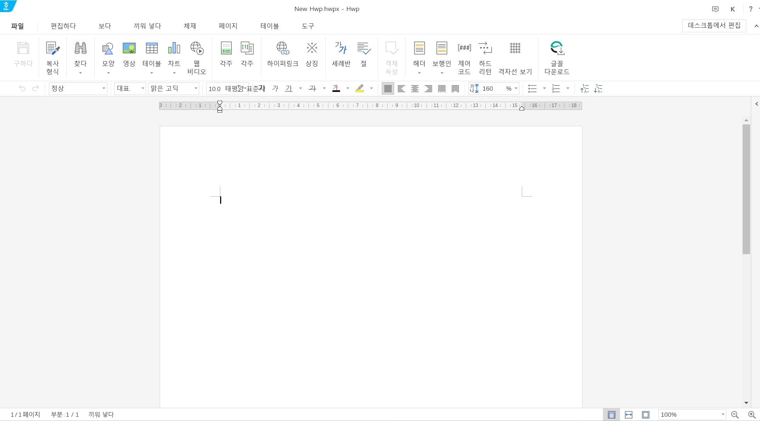Viewport: 760px width, 421px height.
Task: Set center alignment
Action: (415, 89)
